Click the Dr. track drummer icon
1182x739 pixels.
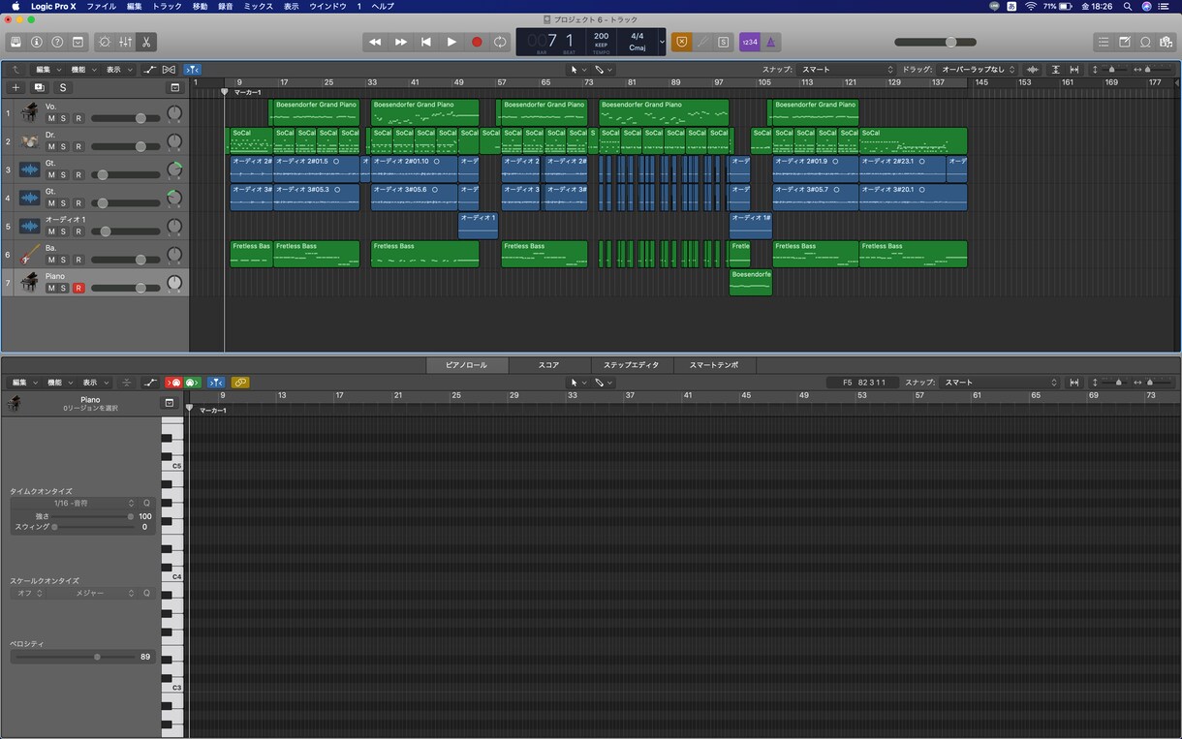(30, 141)
